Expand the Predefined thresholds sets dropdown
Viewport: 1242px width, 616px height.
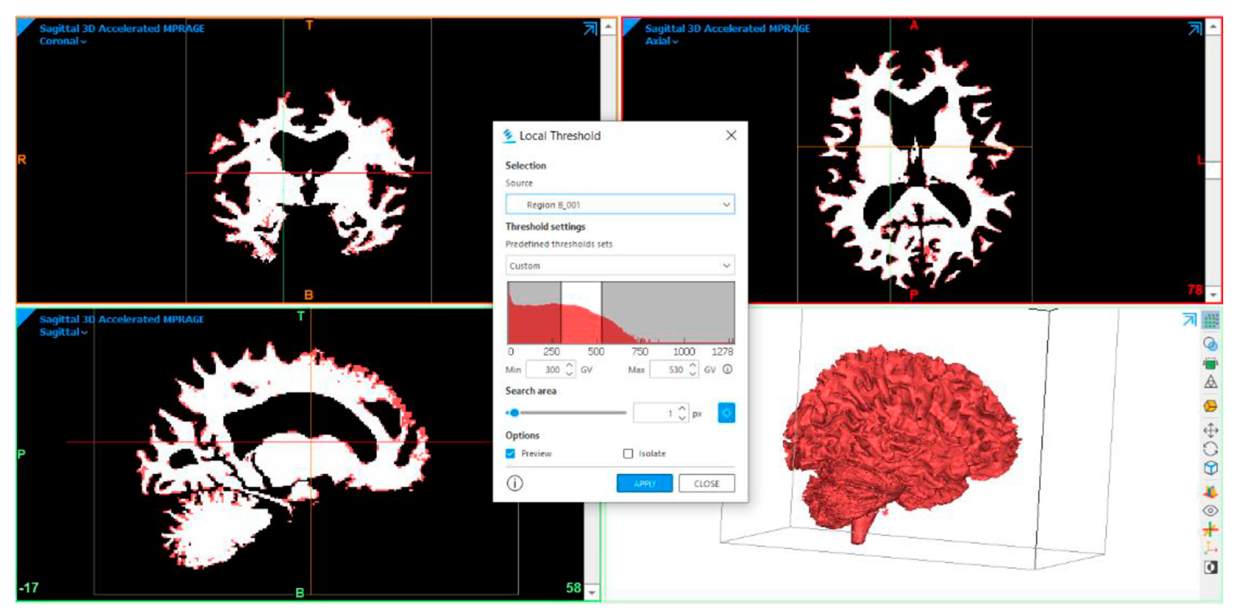620,266
